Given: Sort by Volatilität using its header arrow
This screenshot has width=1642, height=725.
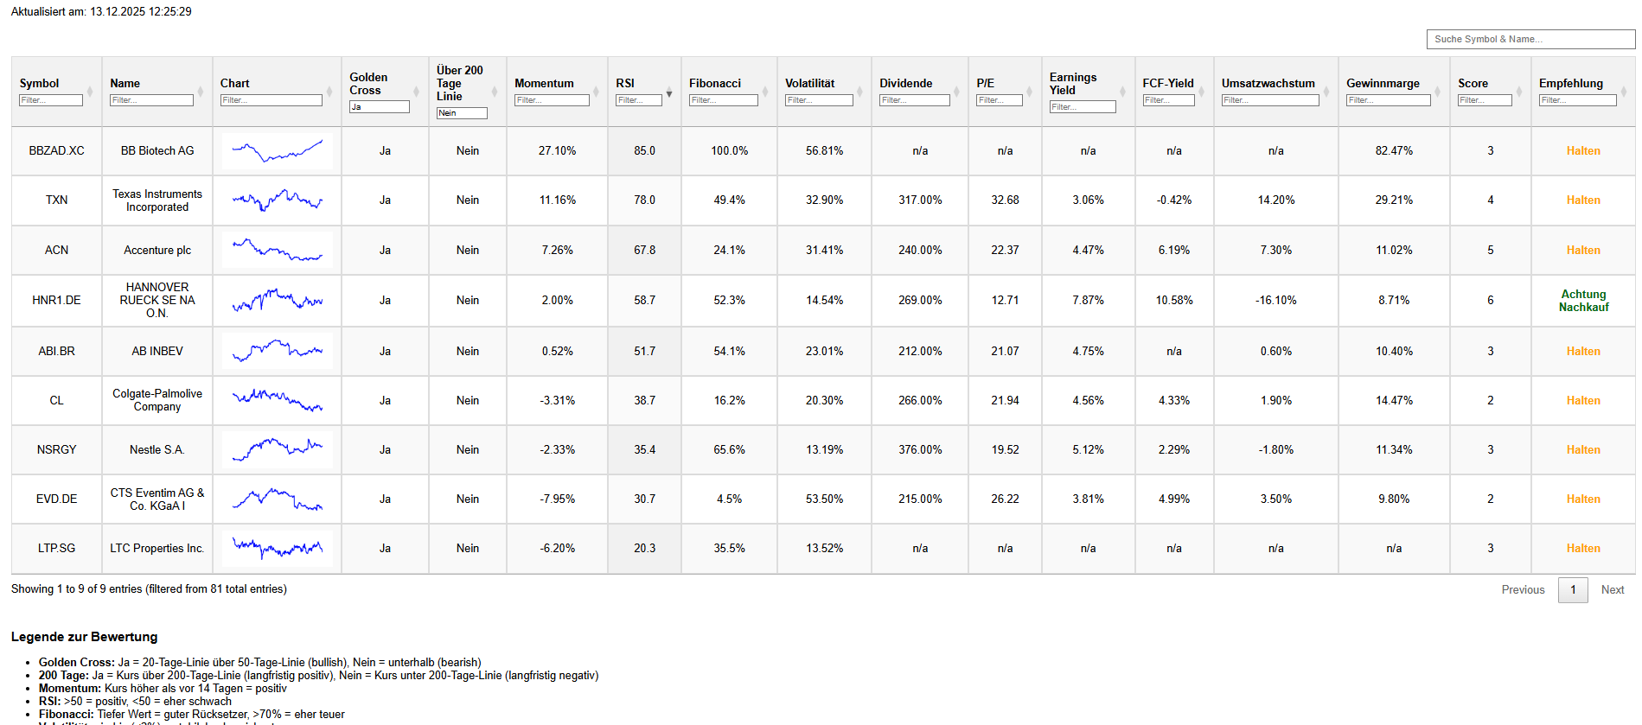Looking at the screenshot, I should click(859, 92).
